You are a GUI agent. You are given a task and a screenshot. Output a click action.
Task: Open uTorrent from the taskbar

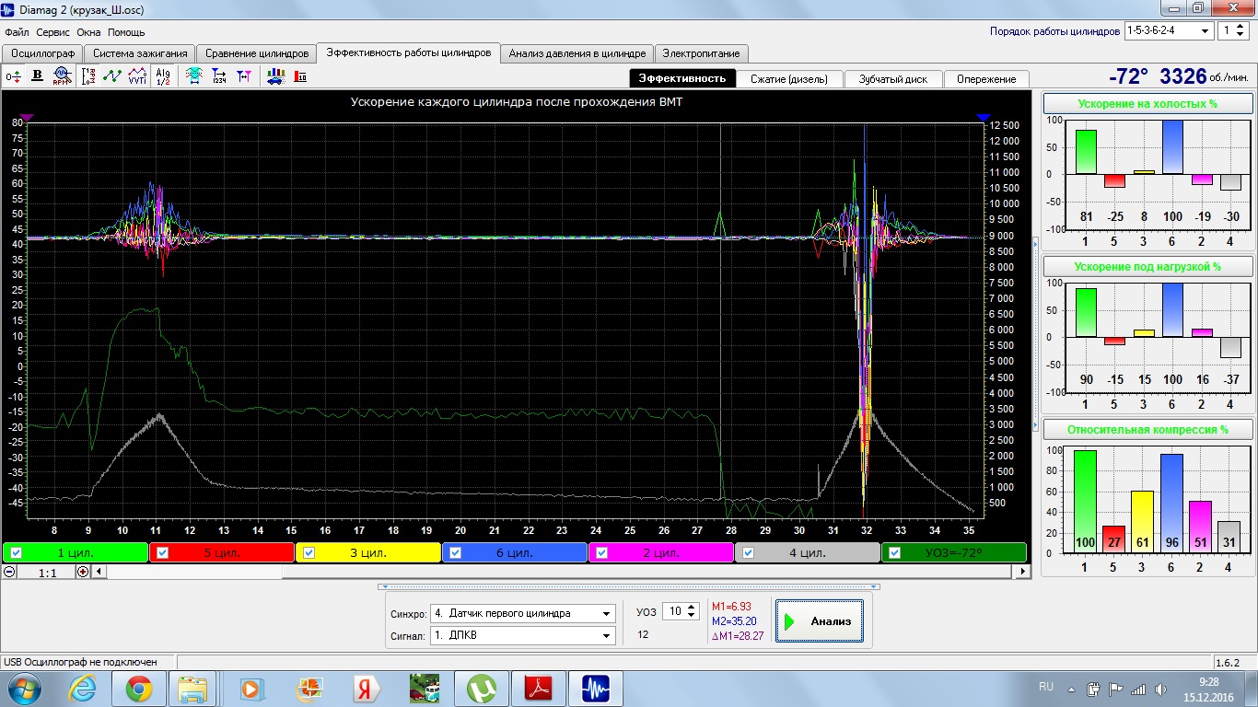(x=480, y=688)
